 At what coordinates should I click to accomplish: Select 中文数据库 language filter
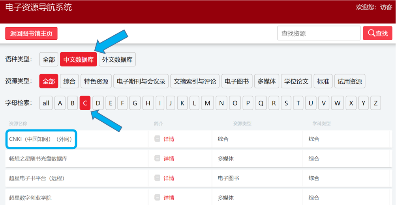pyautogui.click(x=79, y=59)
